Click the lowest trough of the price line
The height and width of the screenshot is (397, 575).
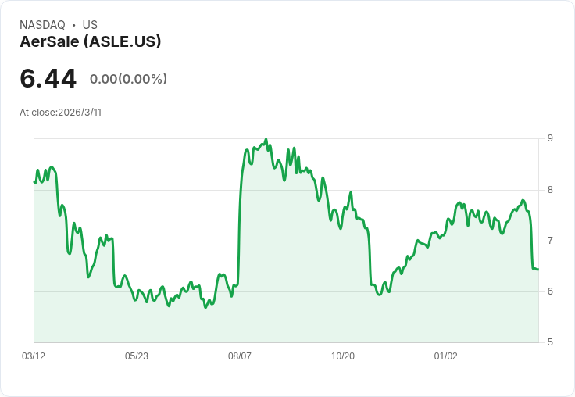(205, 307)
